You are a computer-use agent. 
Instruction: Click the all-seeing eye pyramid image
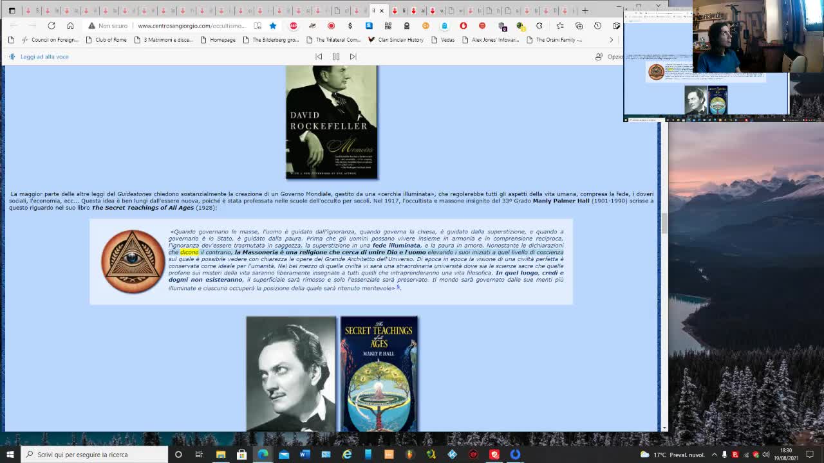133,262
